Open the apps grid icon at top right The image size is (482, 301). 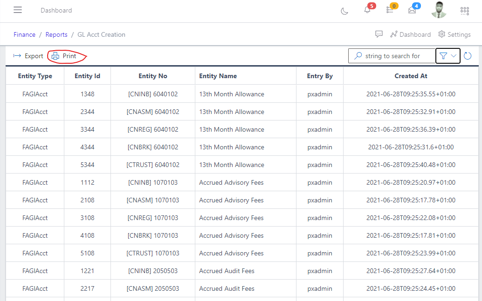[x=465, y=11]
